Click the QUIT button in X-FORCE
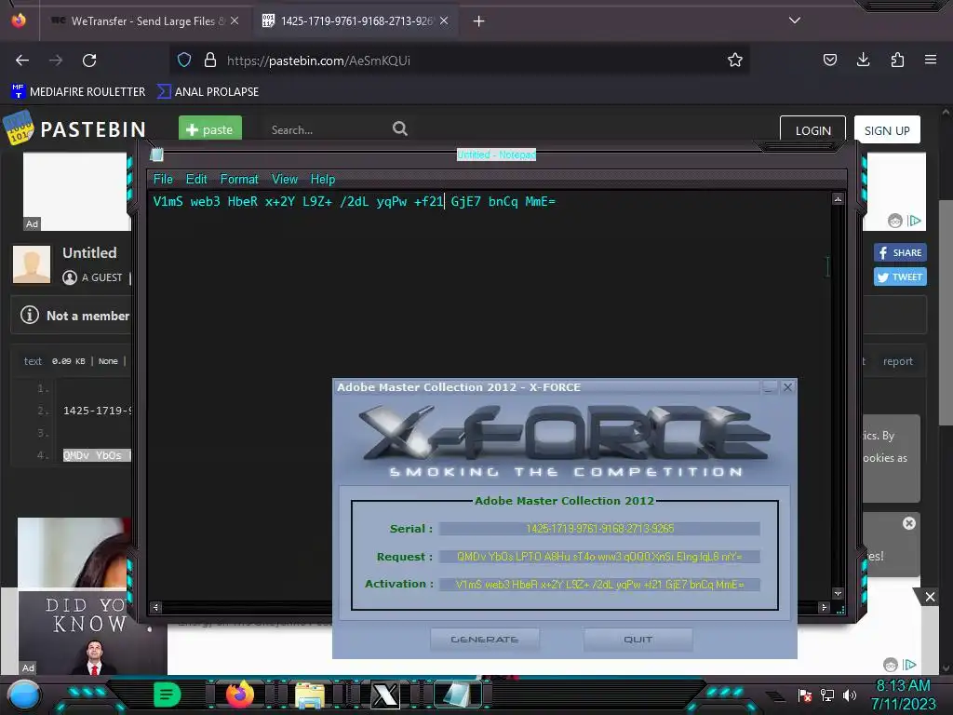The height and width of the screenshot is (715, 953). click(638, 640)
